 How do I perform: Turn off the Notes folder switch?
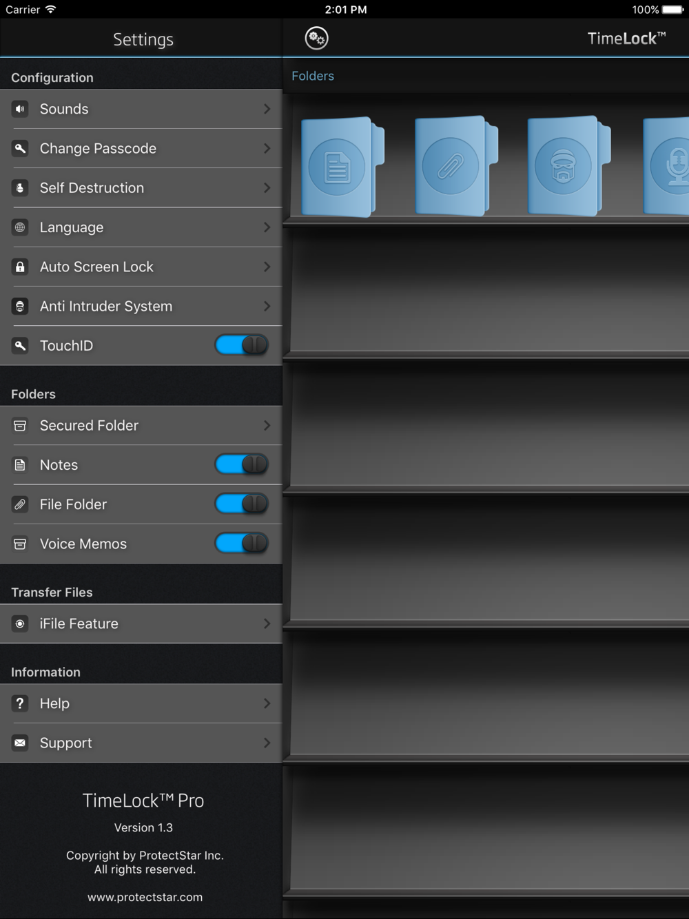[242, 464]
